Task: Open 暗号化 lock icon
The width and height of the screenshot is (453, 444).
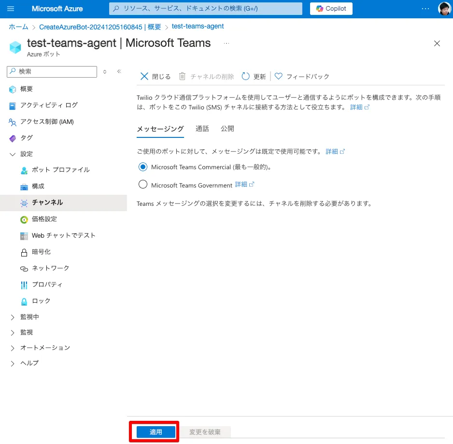Action: click(24, 252)
